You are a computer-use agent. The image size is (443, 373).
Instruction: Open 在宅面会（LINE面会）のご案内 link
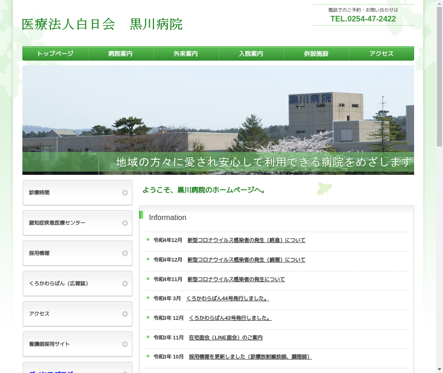pyautogui.click(x=225, y=338)
